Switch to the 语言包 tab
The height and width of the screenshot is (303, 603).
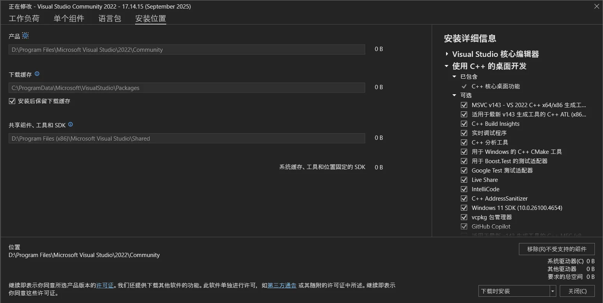click(110, 18)
